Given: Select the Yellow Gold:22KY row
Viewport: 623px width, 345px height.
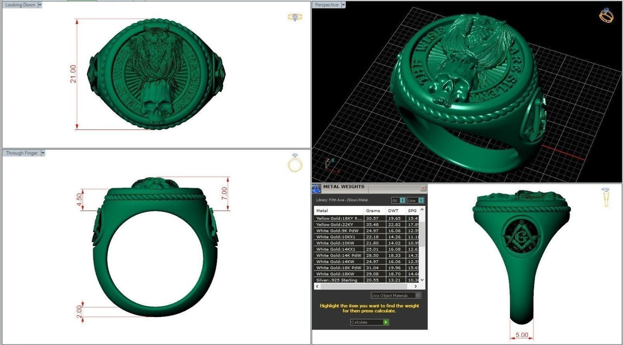Looking at the screenshot, I should click(x=367, y=225).
